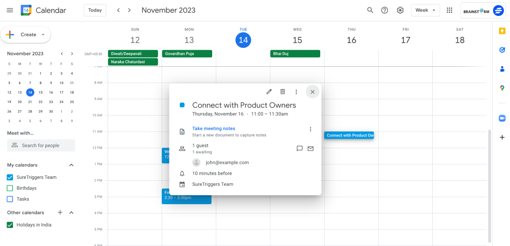
Task: Open the Support help icon
Action: click(385, 10)
